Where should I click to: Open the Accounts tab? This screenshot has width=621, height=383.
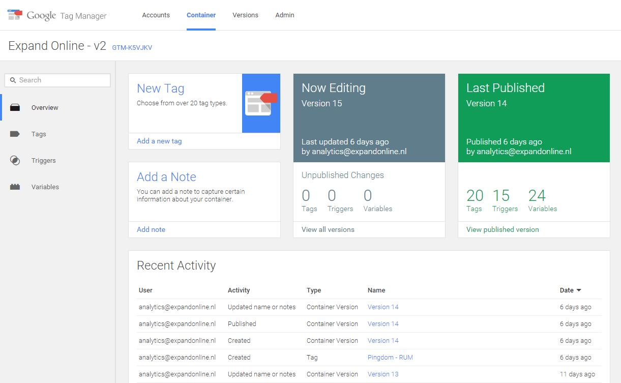156,15
